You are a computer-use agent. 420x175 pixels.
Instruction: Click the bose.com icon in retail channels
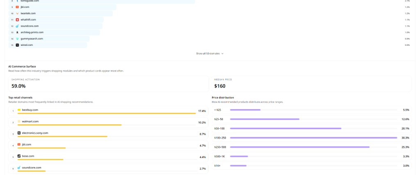(x=19, y=156)
